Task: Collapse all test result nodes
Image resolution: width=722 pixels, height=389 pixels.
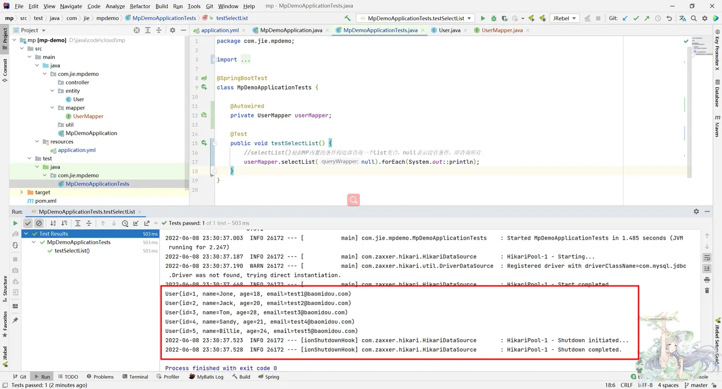Action: pos(89,223)
